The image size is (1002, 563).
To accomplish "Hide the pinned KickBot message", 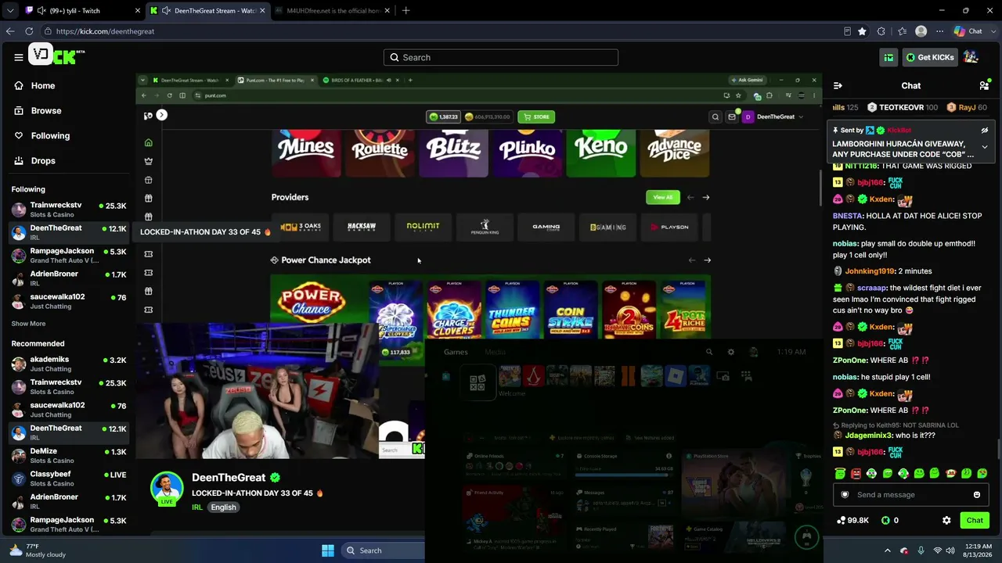I will tap(985, 131).
